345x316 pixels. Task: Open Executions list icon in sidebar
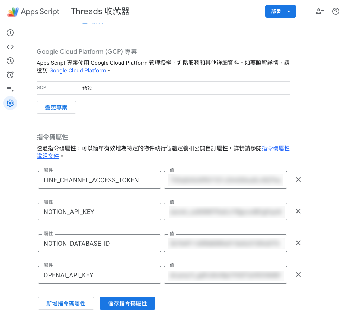(10, 89)
